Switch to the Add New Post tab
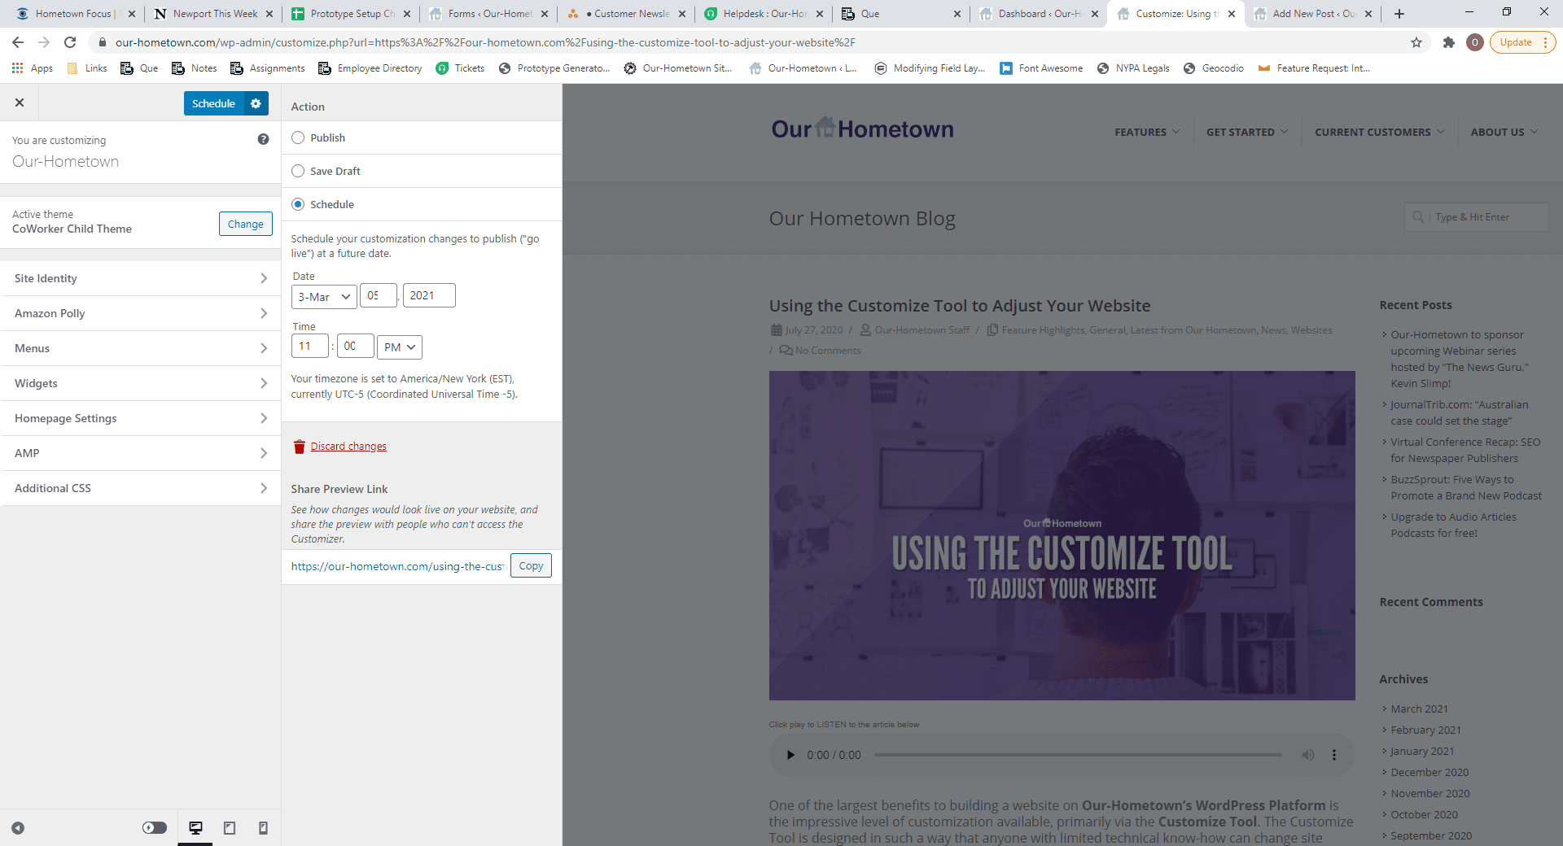This screenshot has width=1563, height=846. pyautogui.click(x=1314, y=14)
